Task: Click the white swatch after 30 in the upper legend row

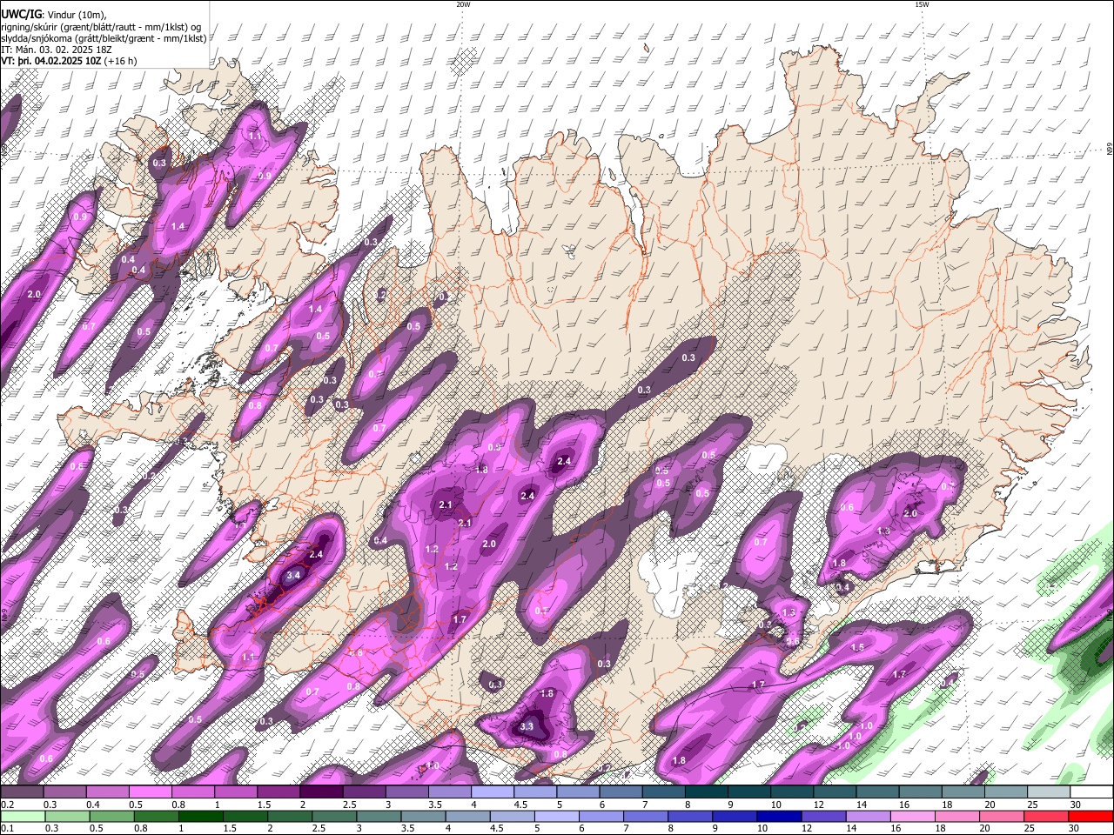Action: pyautogui.click(x=1091, y=792)
